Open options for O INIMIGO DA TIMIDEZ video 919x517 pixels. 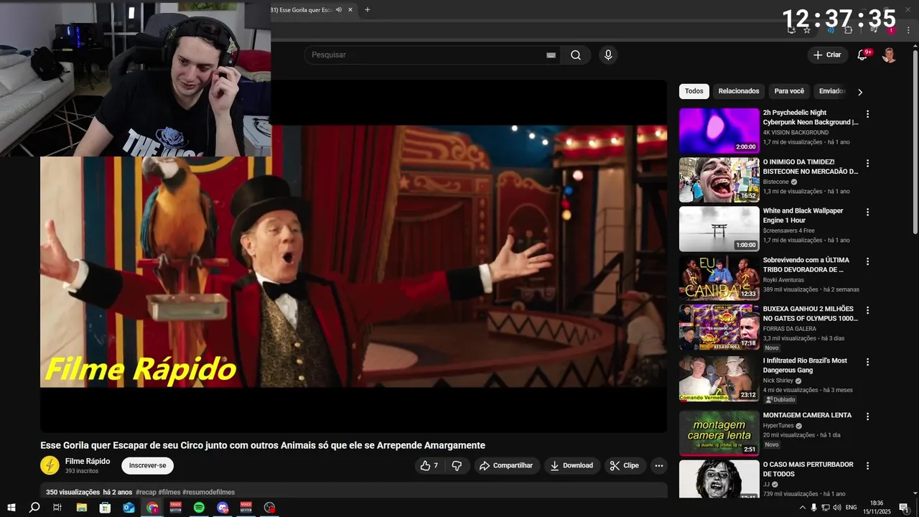click(867, 163)
